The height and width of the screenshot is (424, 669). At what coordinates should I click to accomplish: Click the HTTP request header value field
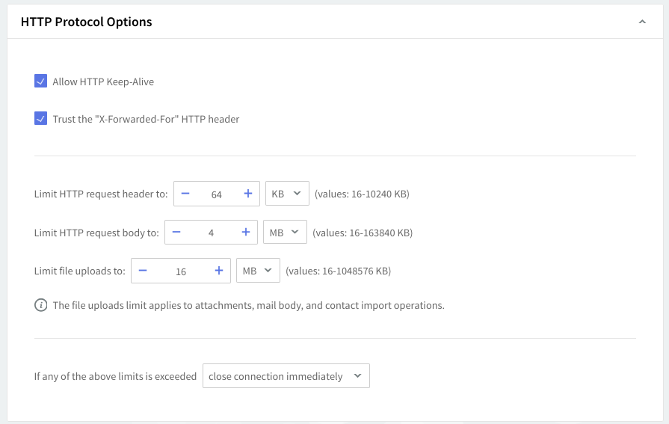pyautogui.click(x=217, y=194)
